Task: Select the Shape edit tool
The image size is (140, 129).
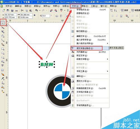Action: point(3,27)
